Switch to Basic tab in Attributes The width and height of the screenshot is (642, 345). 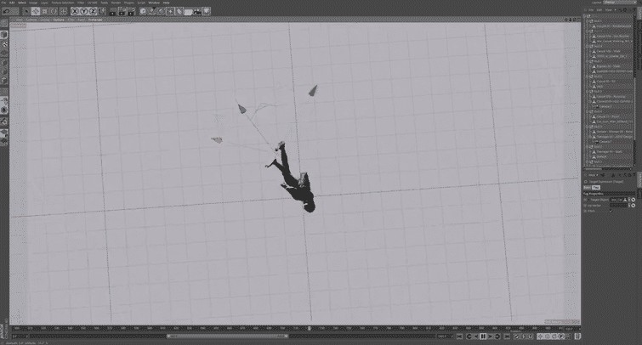(587, 188)
